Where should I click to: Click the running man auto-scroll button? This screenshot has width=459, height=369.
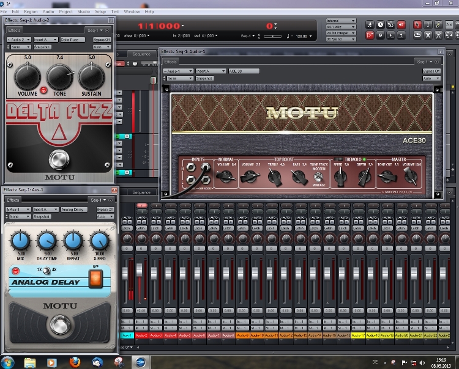click(370, 25)
